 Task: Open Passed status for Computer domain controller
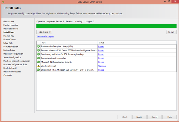coord(101,58)
